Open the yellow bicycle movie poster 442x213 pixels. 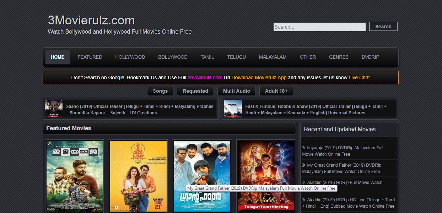pyautogui.click(x=138, y=176)
